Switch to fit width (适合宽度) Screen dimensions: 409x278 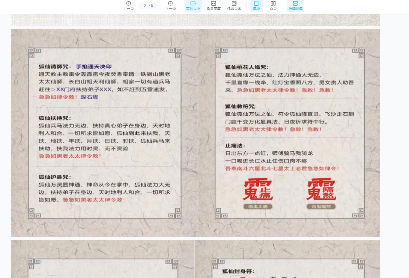pyautogui.click(x=214, y=6)
